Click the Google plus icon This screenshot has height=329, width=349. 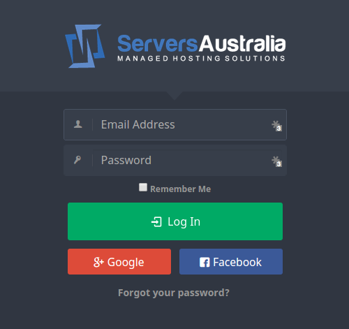(98, 262)
